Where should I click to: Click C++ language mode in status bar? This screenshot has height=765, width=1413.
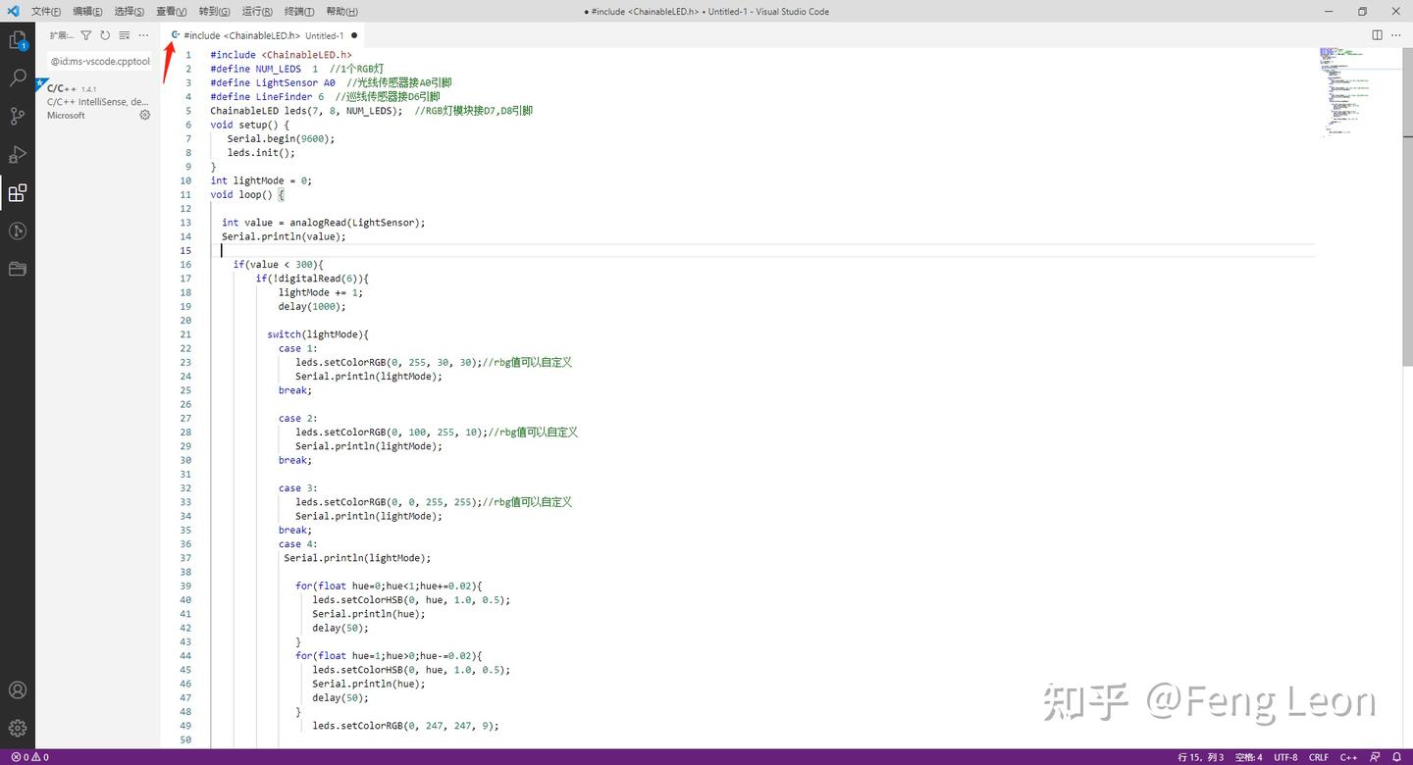[x=1349, y=757]
